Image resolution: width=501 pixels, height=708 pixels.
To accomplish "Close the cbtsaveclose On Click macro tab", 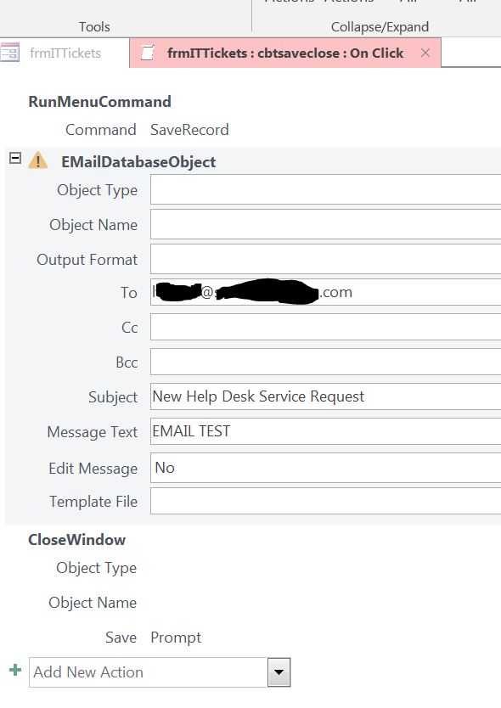I will [x=425, y=53].
